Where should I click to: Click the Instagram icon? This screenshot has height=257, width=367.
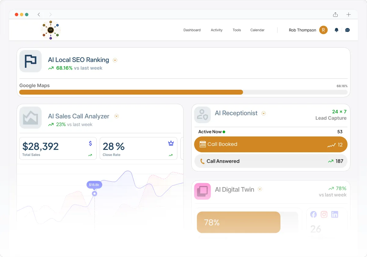[x=324, y=215]
